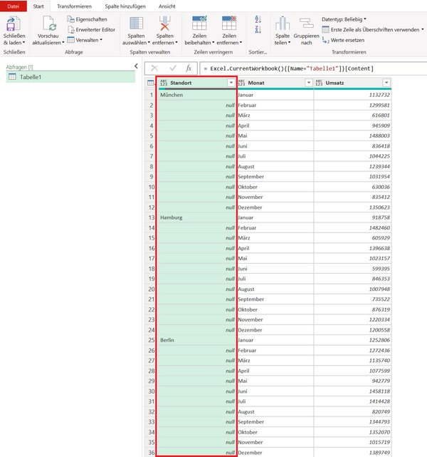Select the Standort column header
Image resolution: width=427 pixels, height=457 pixels.
tap(197, 83)
